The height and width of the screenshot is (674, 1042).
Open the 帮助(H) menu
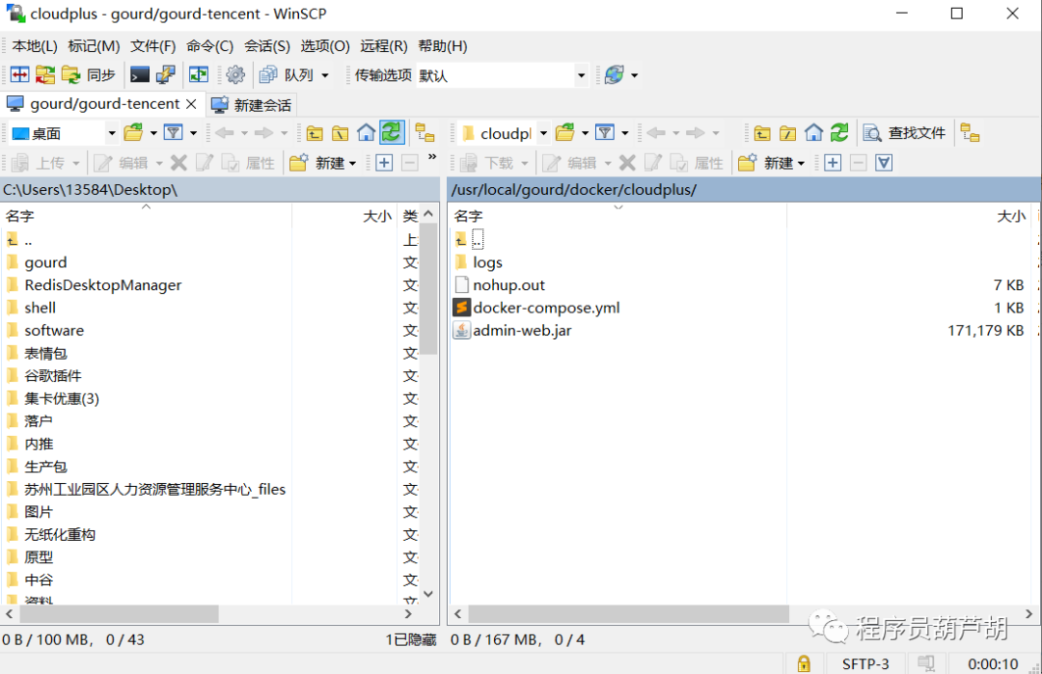442,46
